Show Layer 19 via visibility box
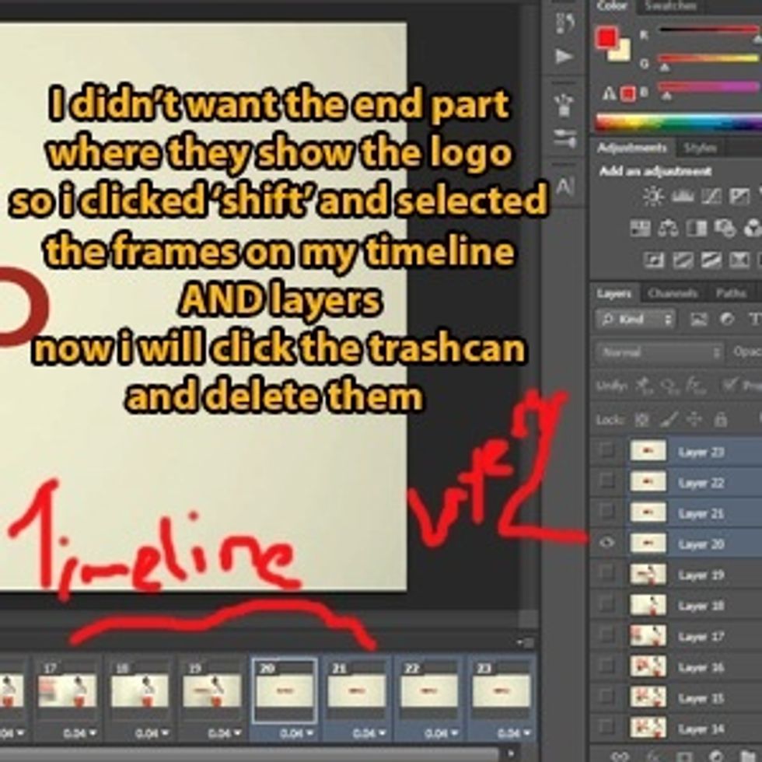This screenshot has height=762, width=762. [606, 574]
